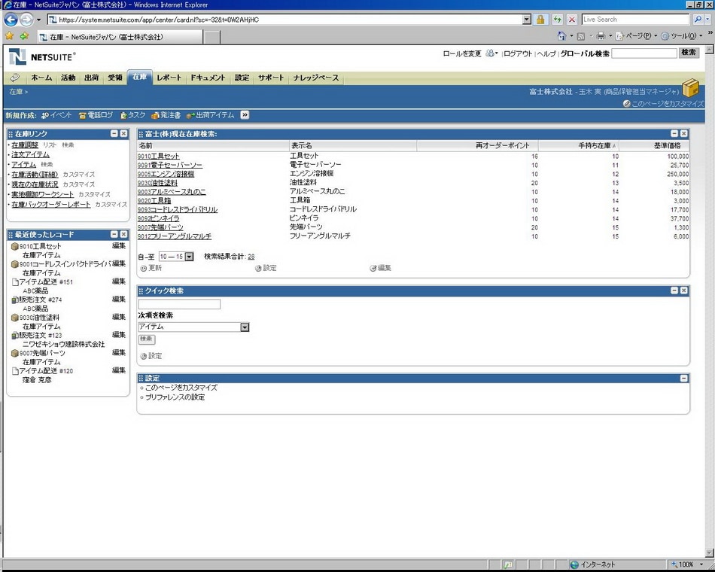Click the security lock icon by address bar
Image resolution: width=715 pixels, height=572 pixels.
(540, 20)
